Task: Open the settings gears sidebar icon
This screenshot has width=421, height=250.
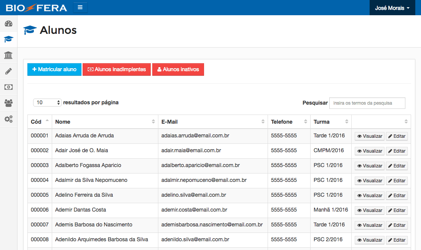Action: (9, 119)
